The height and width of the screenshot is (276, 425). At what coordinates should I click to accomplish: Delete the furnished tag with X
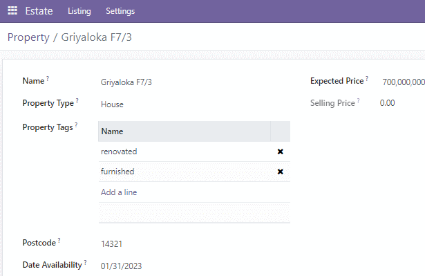(281, 172)
